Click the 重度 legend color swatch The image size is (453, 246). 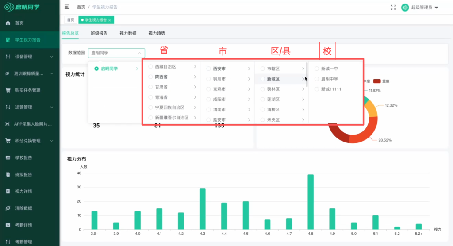pyautogui.click(x=377, y=81)
